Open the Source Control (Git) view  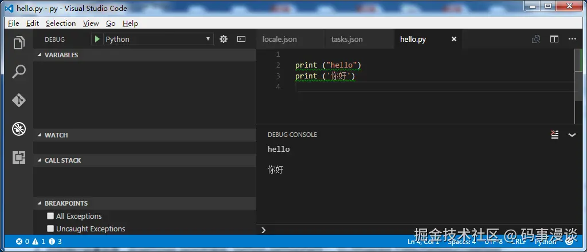[x=19, y=100]
